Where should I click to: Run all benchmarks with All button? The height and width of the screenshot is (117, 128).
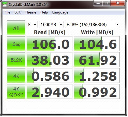point(16,28)
